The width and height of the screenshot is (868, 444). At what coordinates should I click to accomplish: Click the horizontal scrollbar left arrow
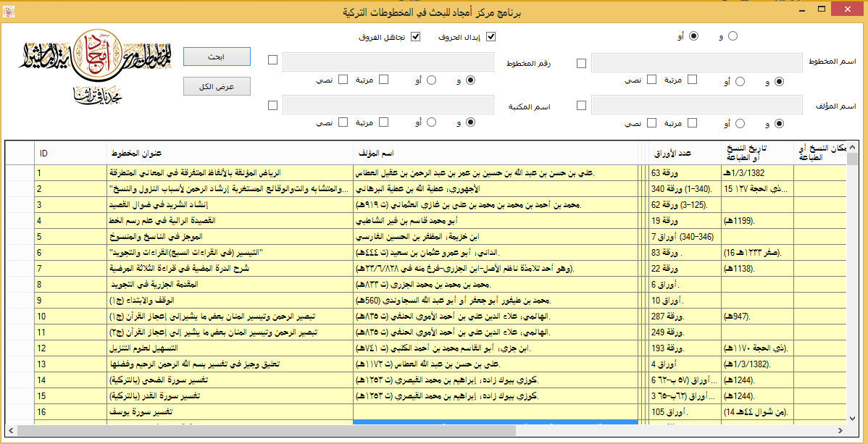point(11,431)
